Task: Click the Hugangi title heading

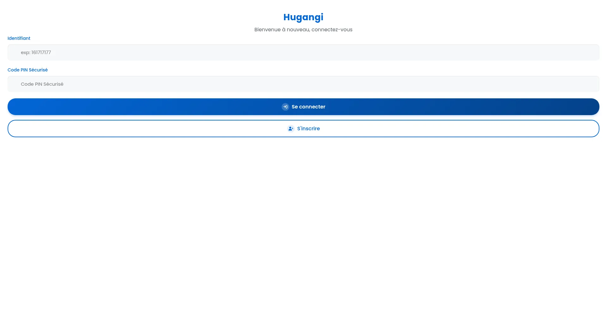Action: (303, 17)
